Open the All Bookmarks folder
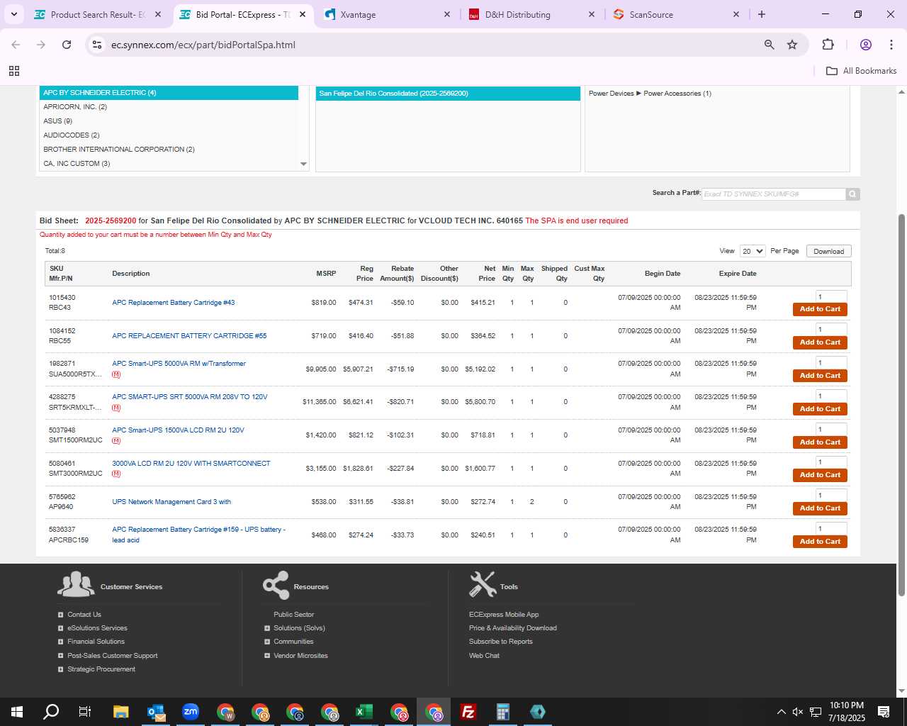This screenshot has width=907, height=726. [x=862, y=71]
